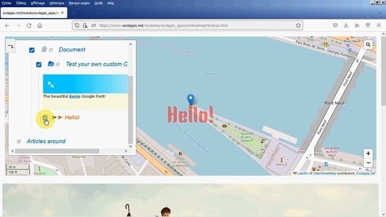Click the orange arrow icon before Hello!

point(60,118)
